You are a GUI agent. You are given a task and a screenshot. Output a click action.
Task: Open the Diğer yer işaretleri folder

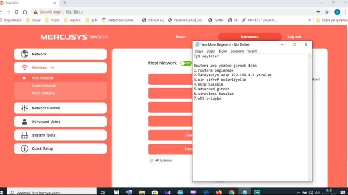332,20
